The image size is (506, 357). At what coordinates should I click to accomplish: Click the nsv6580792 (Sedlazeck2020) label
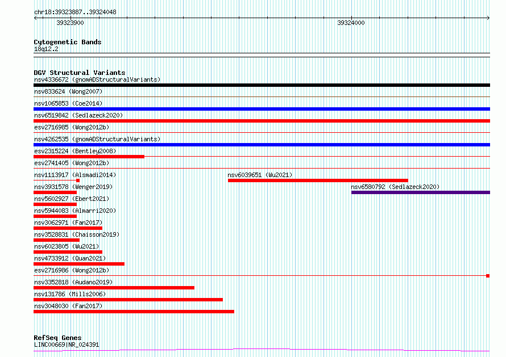coord(395,187)
